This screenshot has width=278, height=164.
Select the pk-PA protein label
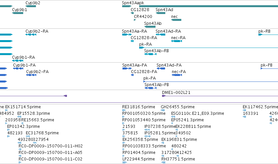click(x=150, y=78)
